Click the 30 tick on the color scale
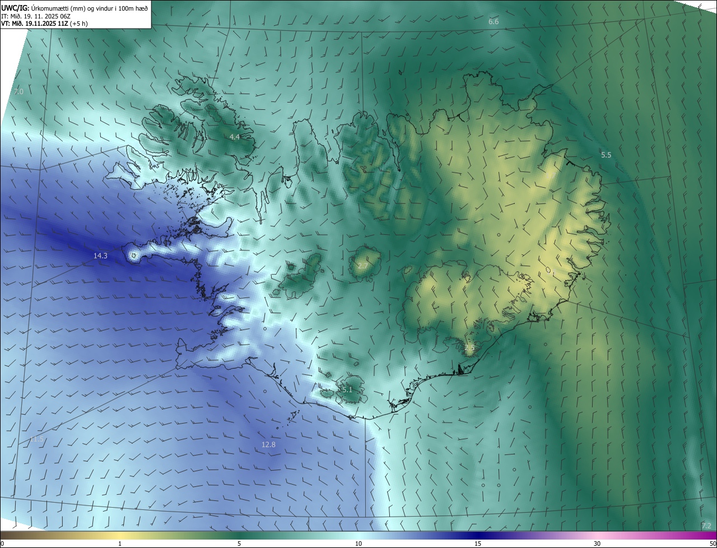This screenshot has width=717, height=548. [597, 544]
